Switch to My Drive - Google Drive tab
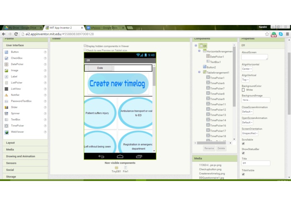Screen dimensions: 291x206 [23, 28]
